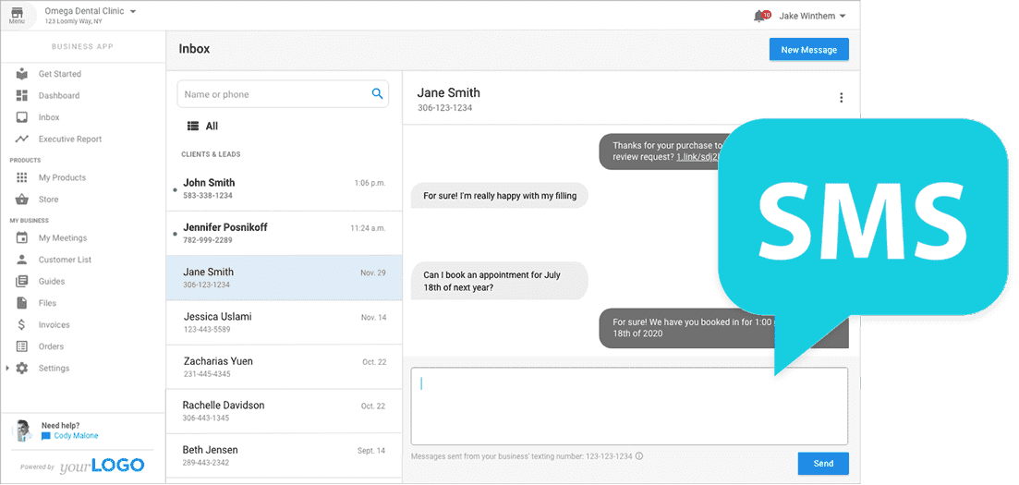Click the texting number info icon
The height and width of the screenshot is (485, 1019).
click(x=639, y=455)
